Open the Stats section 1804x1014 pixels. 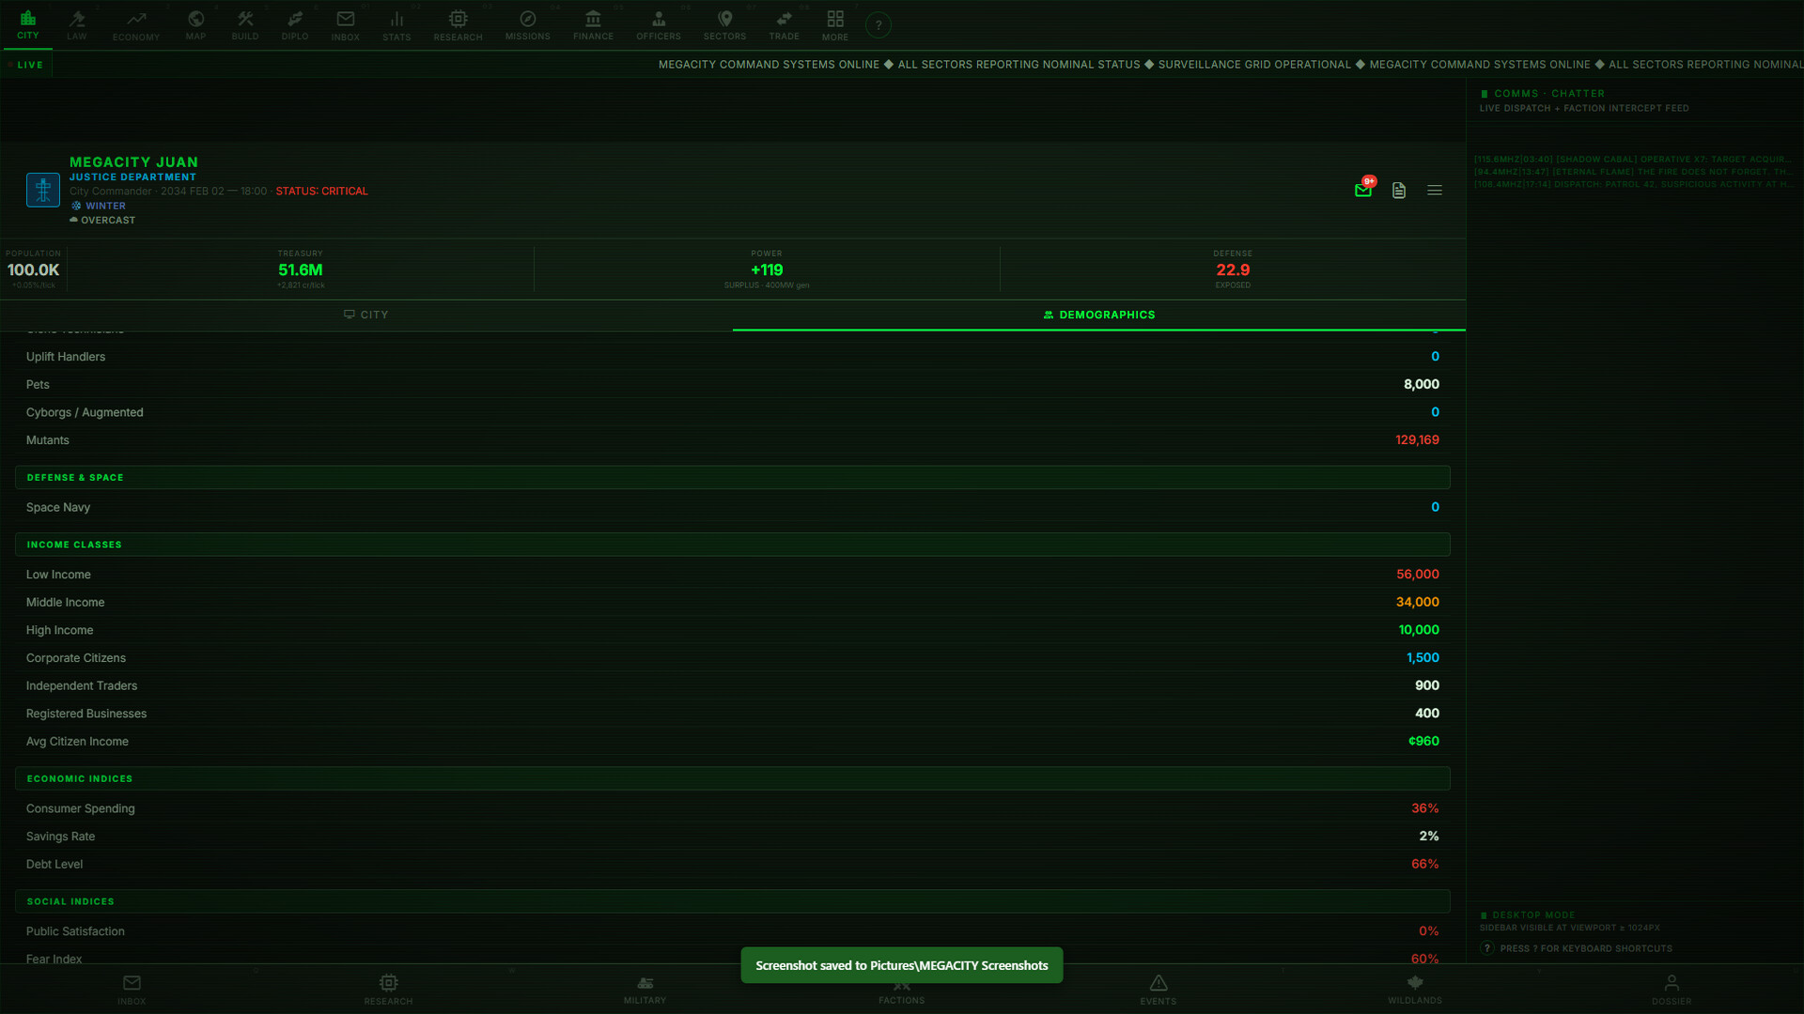pos(397,24)
